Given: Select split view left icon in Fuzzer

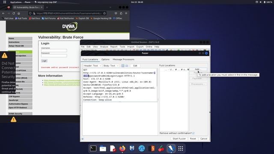Looking at the screenshot, I should click(x=123, y=65).
